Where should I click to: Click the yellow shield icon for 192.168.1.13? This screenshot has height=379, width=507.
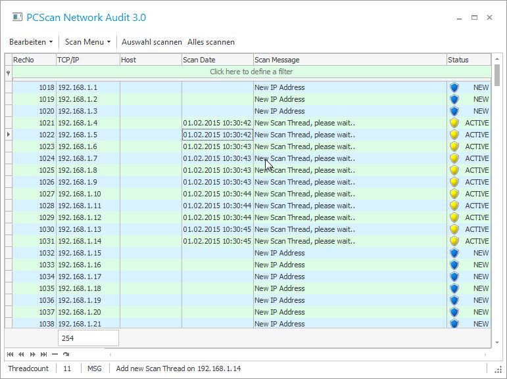454,229
